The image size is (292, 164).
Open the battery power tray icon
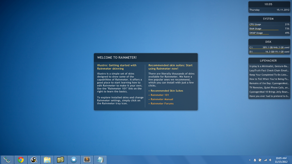point(260,160)
